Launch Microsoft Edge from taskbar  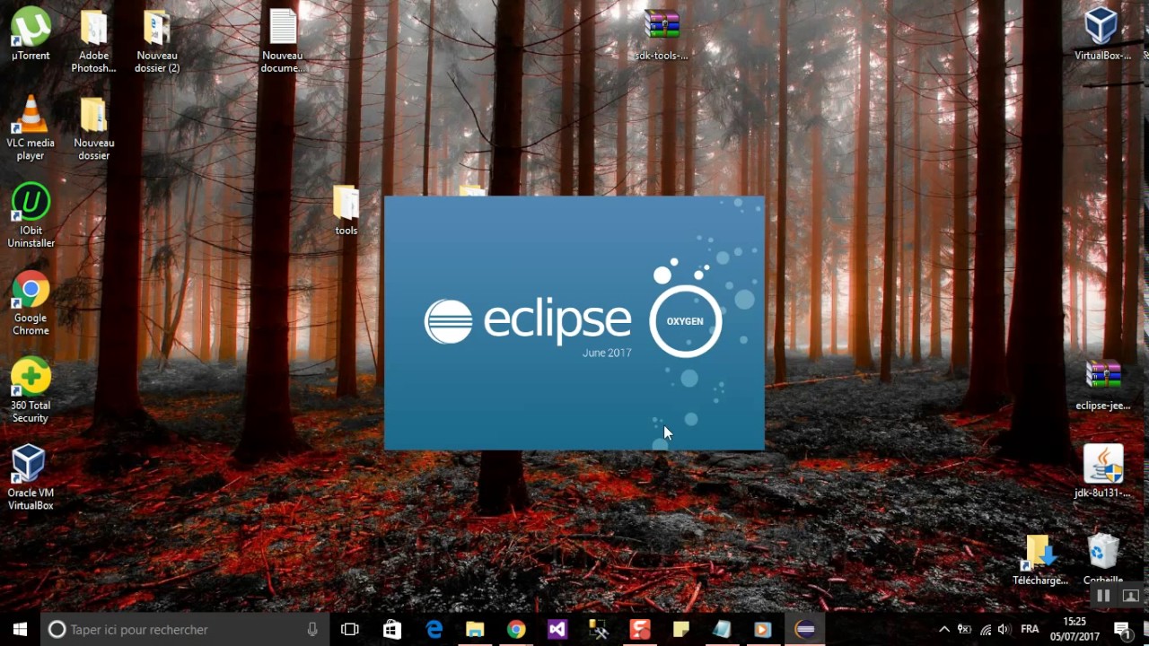[x=434, y=630]
